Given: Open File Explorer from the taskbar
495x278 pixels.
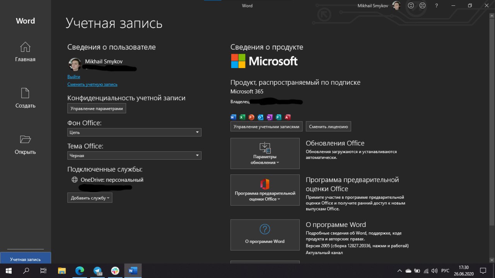Looking at the screenshot, I should [62, 271].
